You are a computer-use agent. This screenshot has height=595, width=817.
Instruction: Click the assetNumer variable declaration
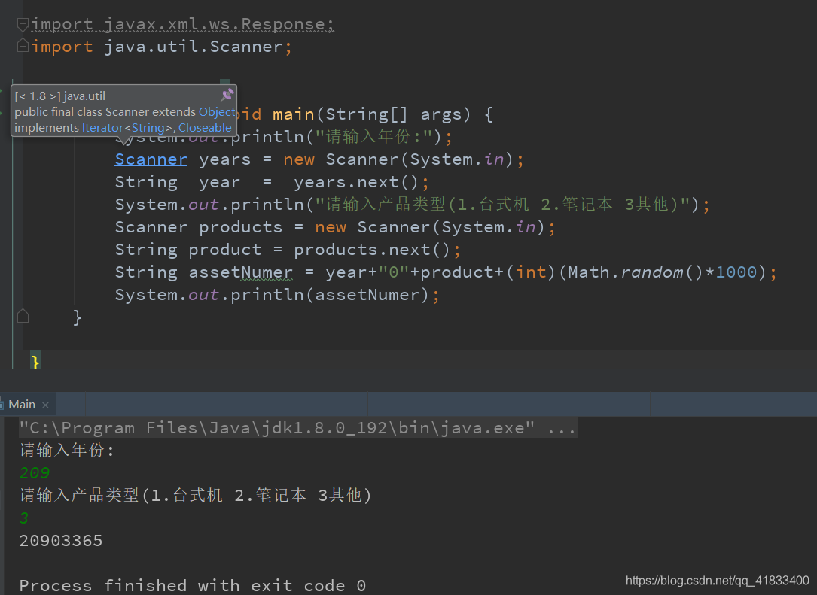pos(240,272)
